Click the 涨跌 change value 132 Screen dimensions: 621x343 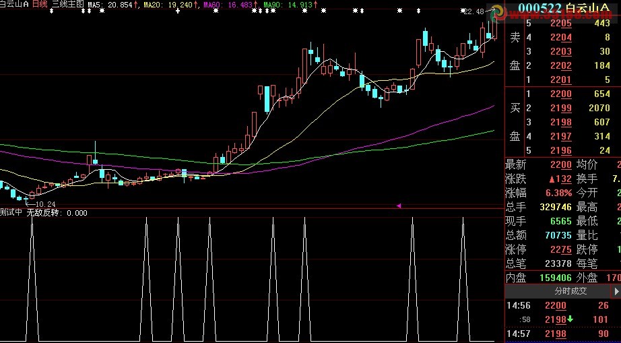coord(564,179)
